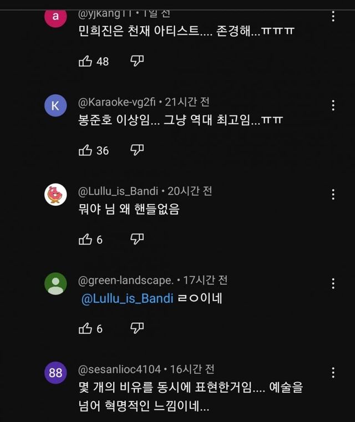Like the @Karaoke-vg2fi comment
The width and height of the screenshot is (355, 422).
85,150
